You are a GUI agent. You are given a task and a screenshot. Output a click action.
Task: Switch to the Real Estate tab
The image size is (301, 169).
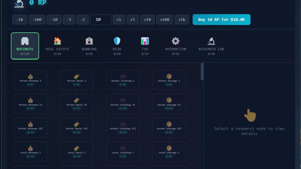(x=57, y=46)
